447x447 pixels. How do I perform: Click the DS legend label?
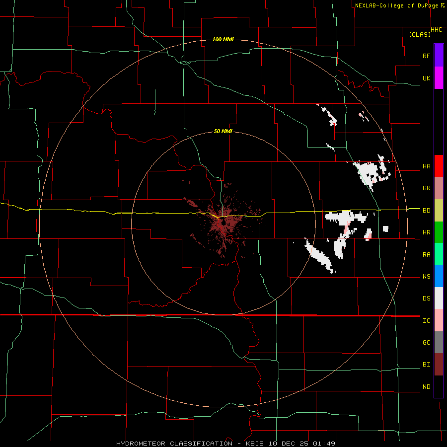coord(426,298)
